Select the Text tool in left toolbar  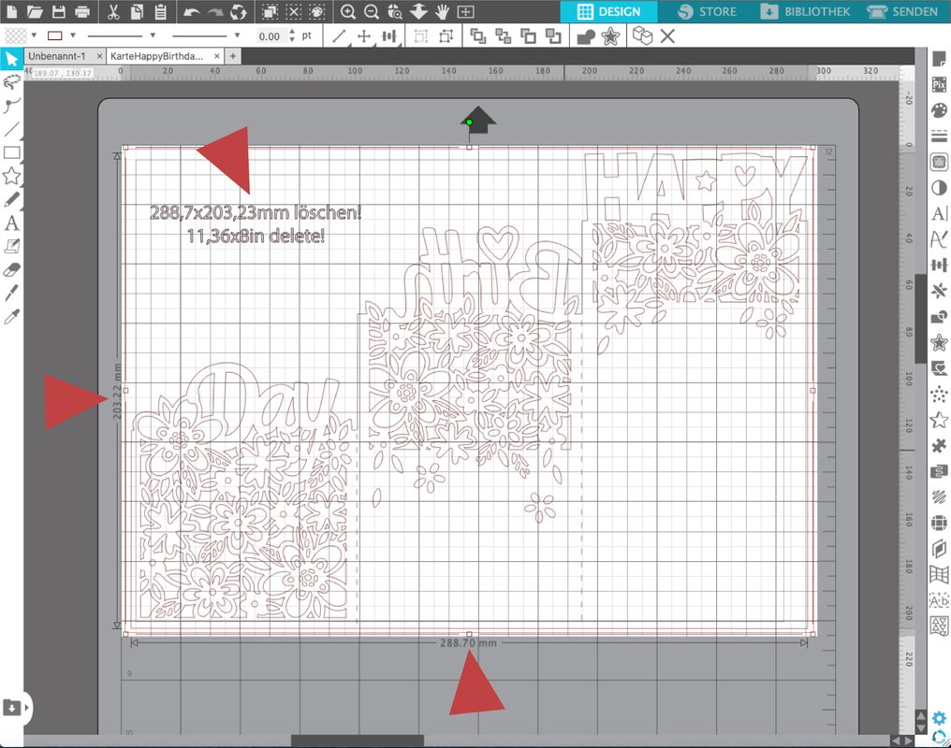click(x=12, y=223)
